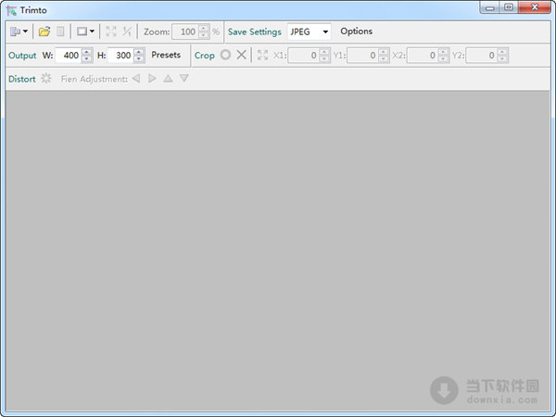Toggle the Crop circle button
Viewport: 556px width, 417px height.
225,56
